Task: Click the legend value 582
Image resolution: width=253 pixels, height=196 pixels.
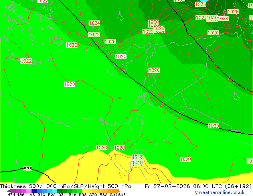Action: [103, 194]
